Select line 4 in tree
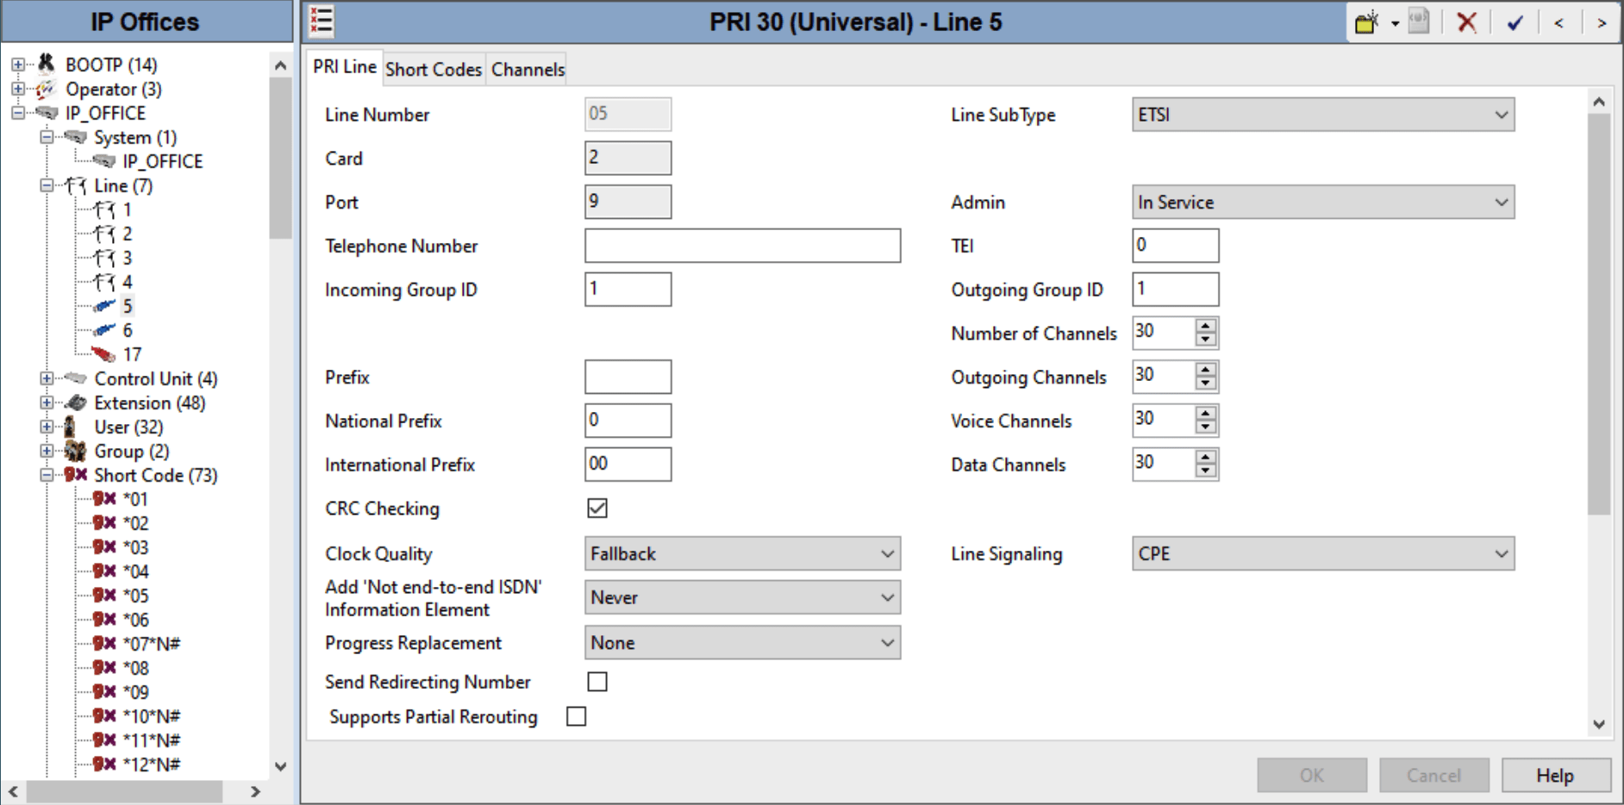The width and height of the screenshot is (1624, 805). (126, 282)
